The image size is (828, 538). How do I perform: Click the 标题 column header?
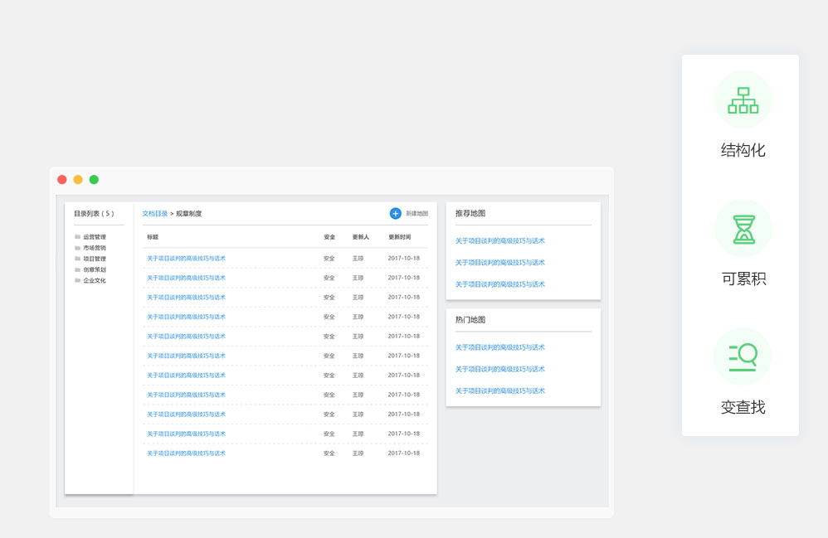[x=153, y=237]
